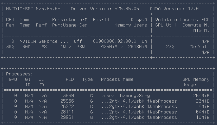Click the power cap value 38W
Screen dimensions: 217x125
pos(81,47)
